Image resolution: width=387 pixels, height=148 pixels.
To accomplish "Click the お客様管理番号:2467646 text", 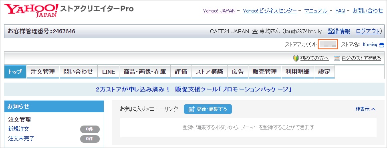I will pyautogui.click(x=42, y=31).
